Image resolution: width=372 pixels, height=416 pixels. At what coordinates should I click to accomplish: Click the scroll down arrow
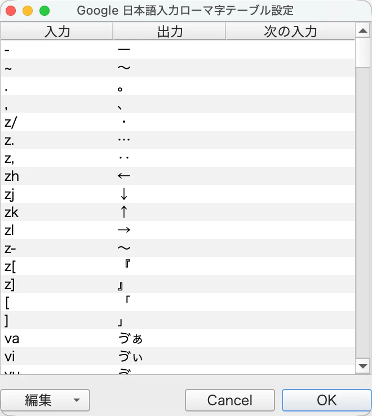click(x=363, y=366)
